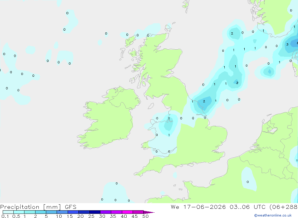Click the '0.5' legend scale label

pos(16,216)
